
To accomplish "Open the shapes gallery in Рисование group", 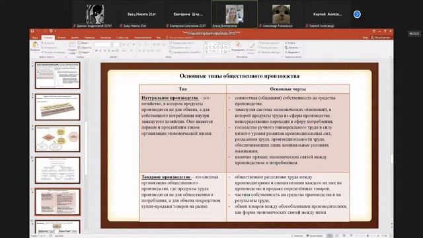I will [217, 48].
